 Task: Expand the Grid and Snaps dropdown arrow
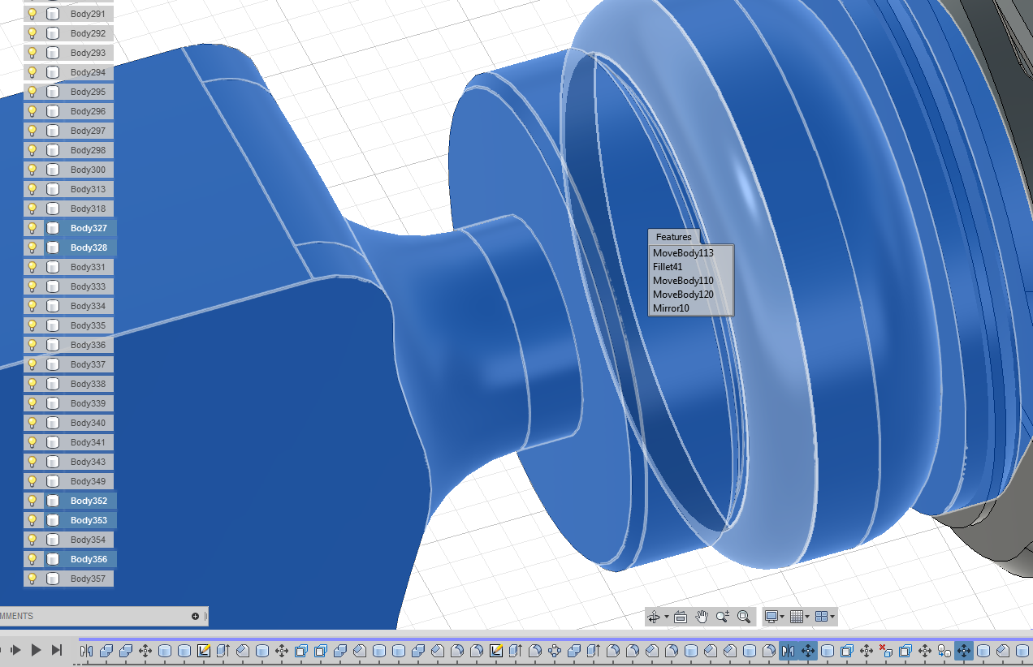pyautogui.click(x=807, y=617)
